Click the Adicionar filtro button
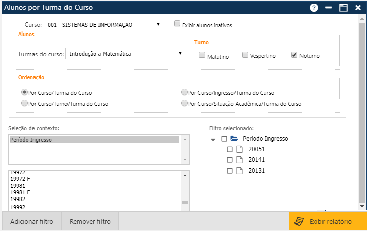This screenshot has height=231, width=369. pos(31,221)
